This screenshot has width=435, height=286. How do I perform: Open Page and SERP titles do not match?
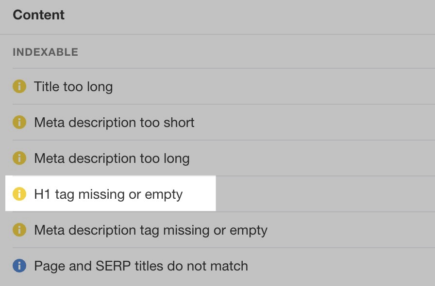click(141, 266)
